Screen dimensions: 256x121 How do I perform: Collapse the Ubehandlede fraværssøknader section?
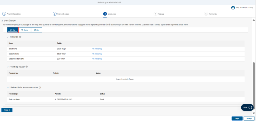8,88
